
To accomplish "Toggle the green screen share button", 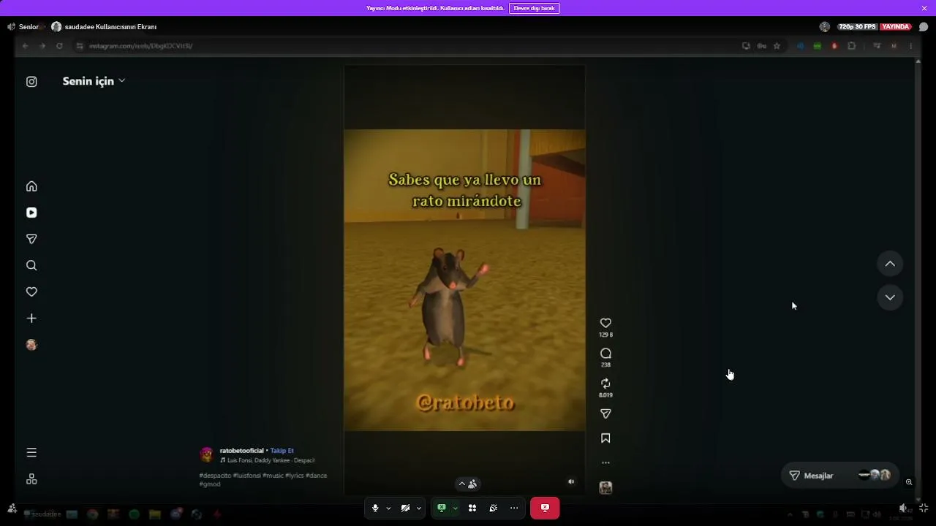I will click(442, 508).
